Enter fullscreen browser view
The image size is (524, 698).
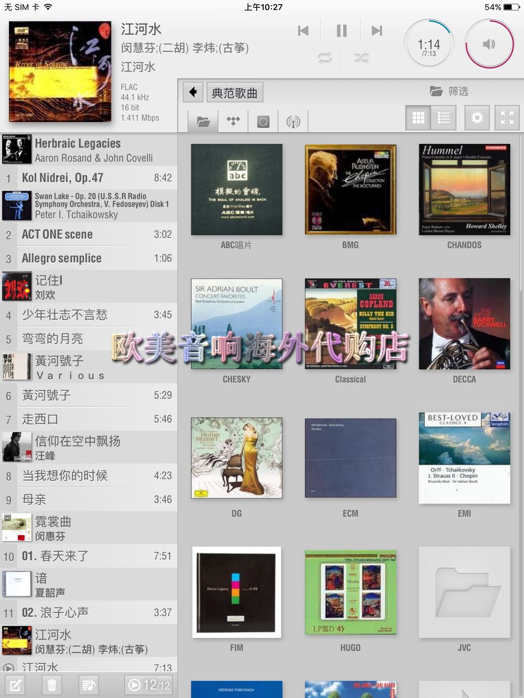(507, 118)
